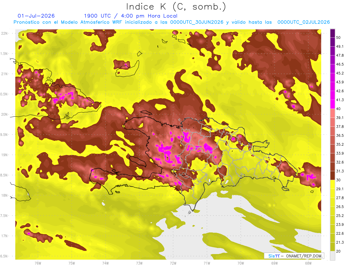Screen dimensions: 346x267
Task: Click the colorbar label "49.1"
Action: point(340,46)
